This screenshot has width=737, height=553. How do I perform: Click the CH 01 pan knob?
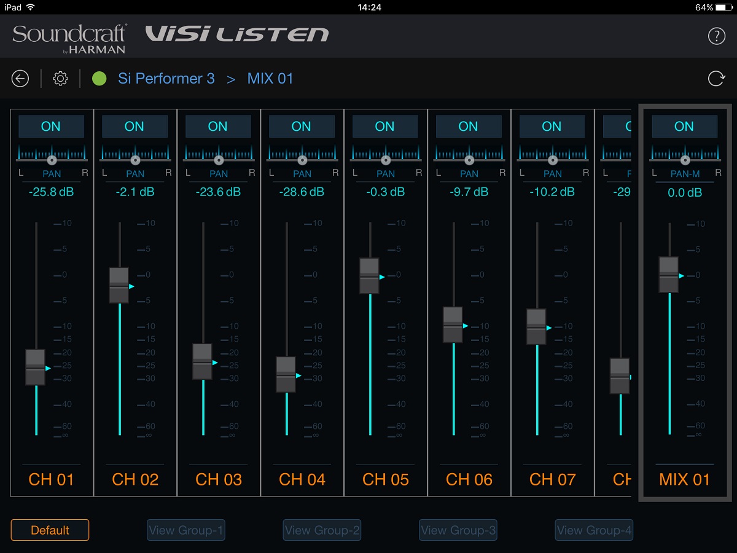pos(52,160)
